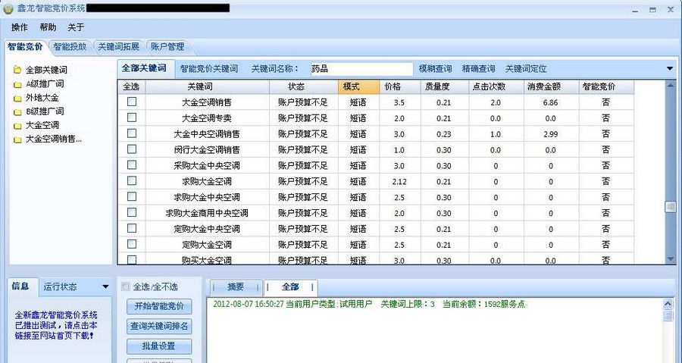Click the keyword table scrollbar thumb
The image size is (682, 363).
click(x=671, y=208)
